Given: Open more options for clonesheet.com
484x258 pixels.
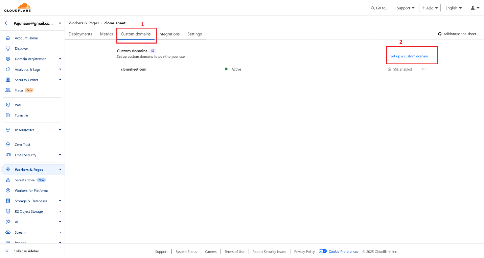Looking at the screenshot, I should pos(424,69).
